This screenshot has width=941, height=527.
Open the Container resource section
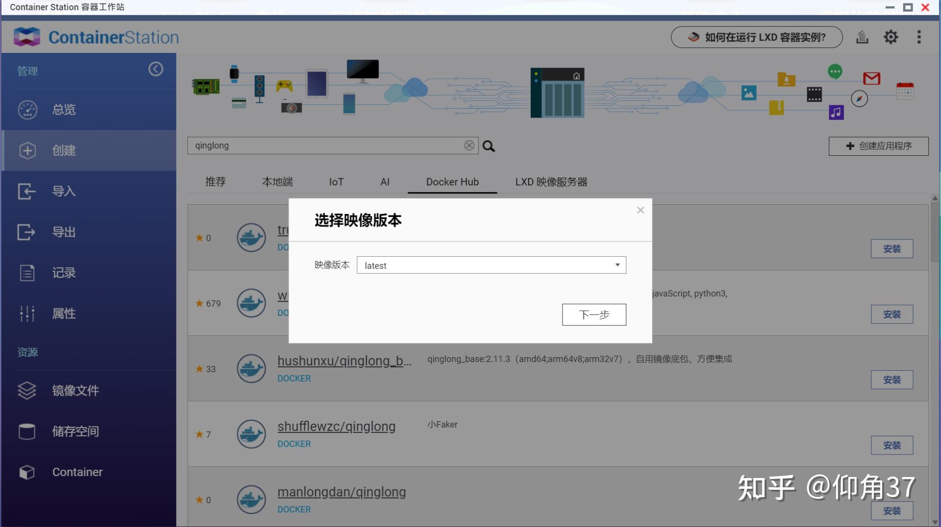tap(77, 472)
